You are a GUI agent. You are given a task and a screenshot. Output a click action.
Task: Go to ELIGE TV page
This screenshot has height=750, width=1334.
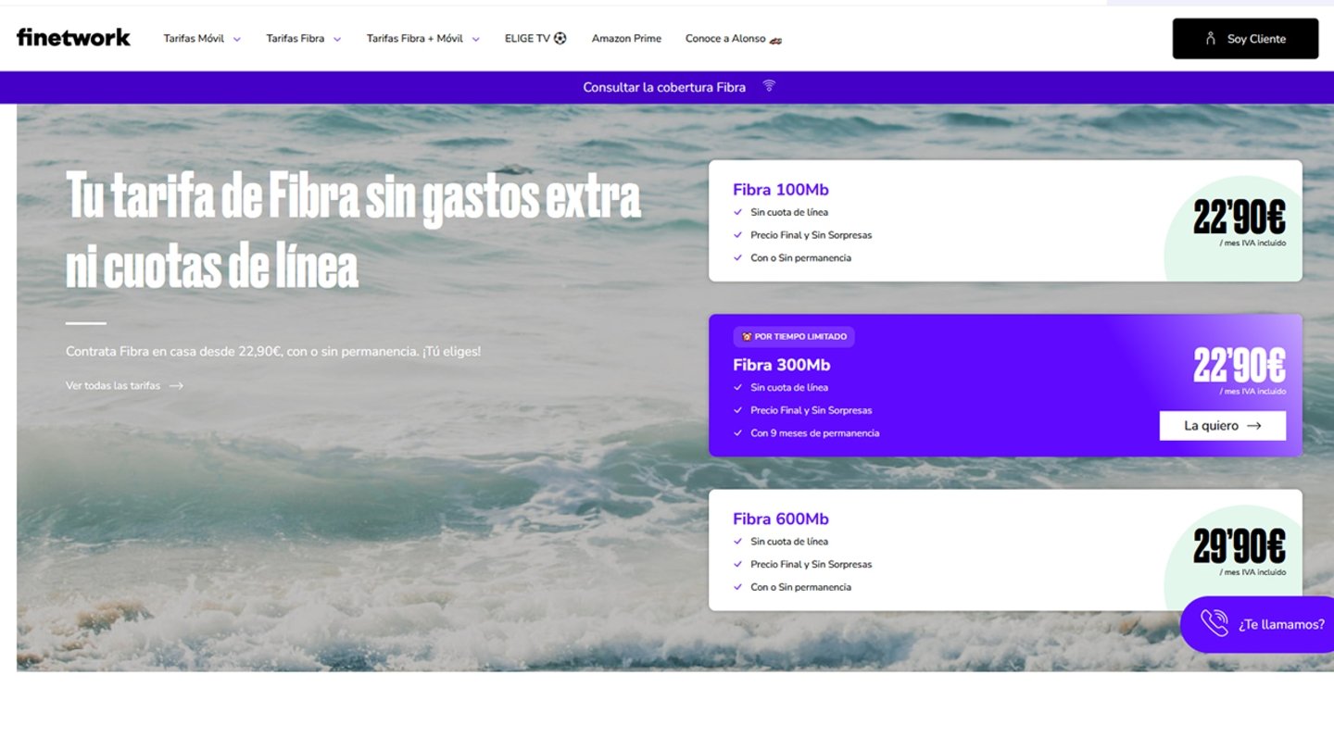point(535,39)
